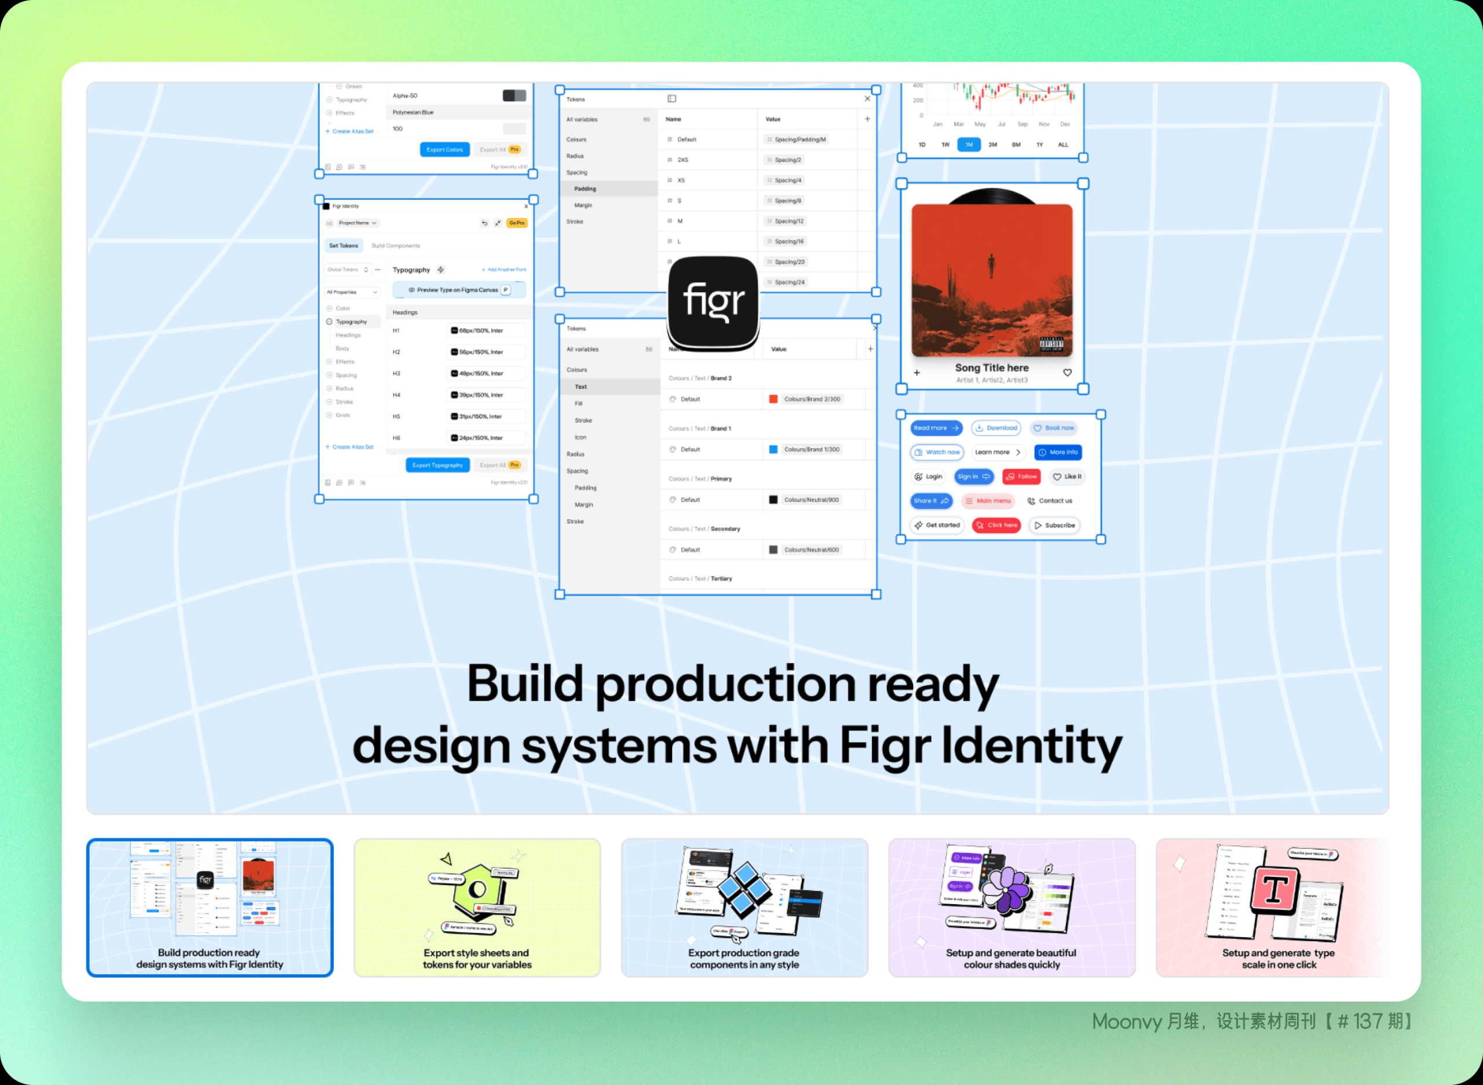
Task: Click the collapse arrows icon beside Go Pro
Action: 498,223
